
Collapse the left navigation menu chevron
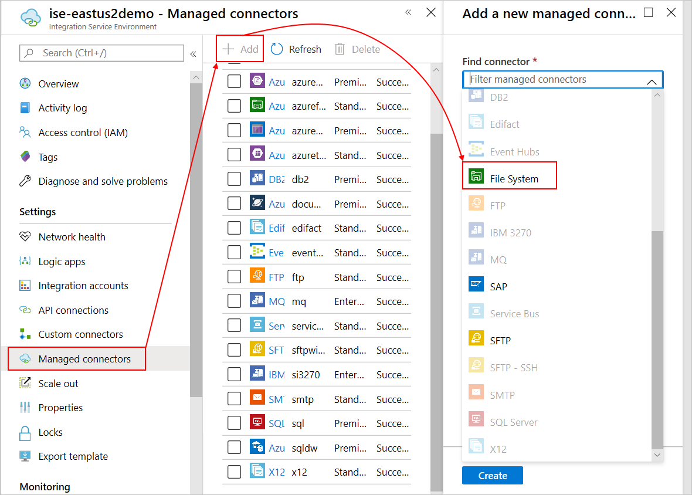tap(194, 54)
